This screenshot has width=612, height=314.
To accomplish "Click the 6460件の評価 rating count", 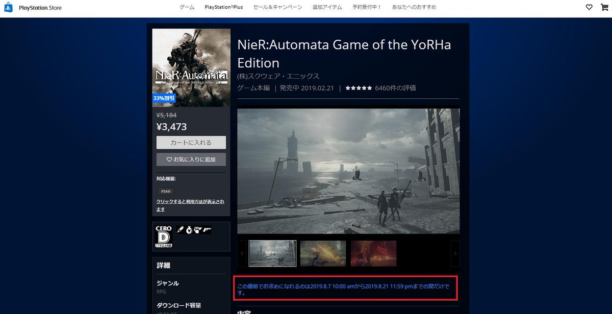I will [x=395, y=88].
